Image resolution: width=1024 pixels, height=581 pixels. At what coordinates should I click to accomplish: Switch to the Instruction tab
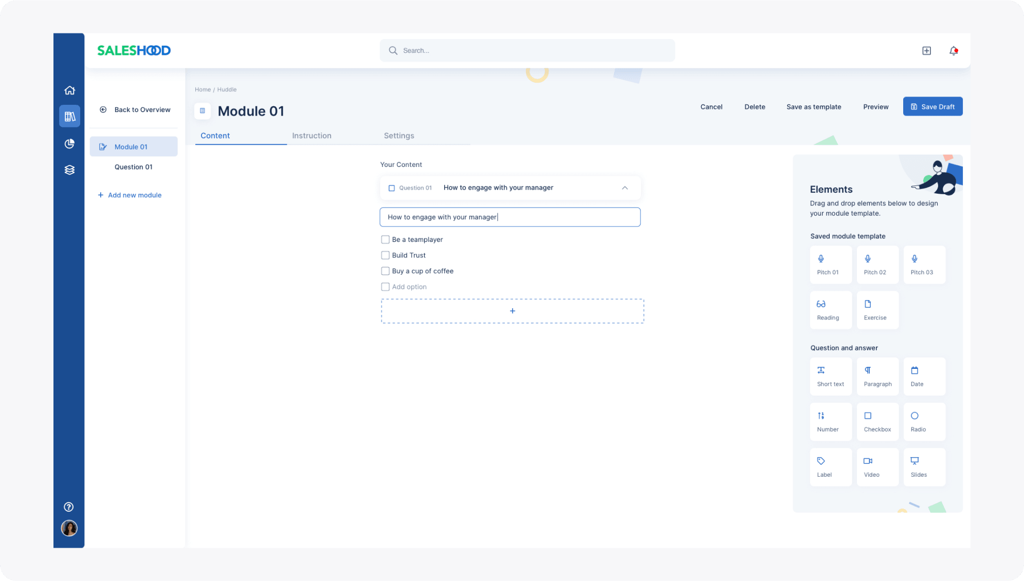(312, 136)
